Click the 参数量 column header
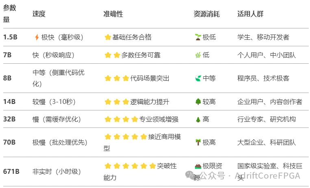Screen dimensions: 310x188 pos(9,14)
